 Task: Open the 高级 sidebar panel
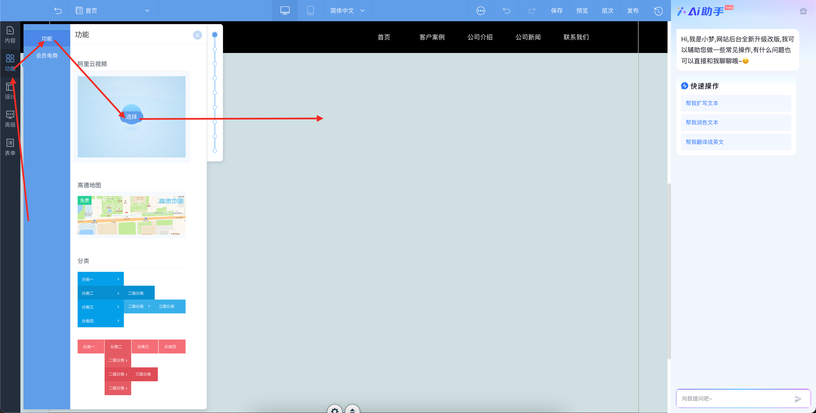[x=10, y=119]
